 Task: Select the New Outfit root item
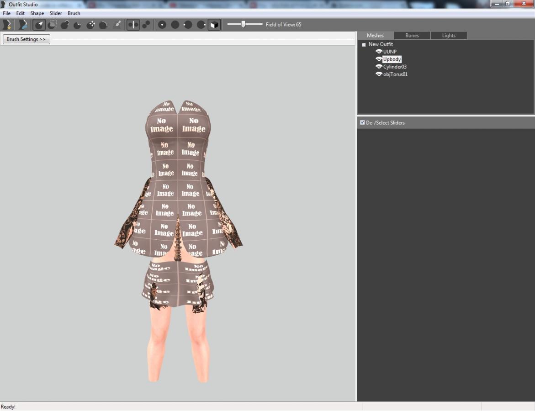click(381, 44)
